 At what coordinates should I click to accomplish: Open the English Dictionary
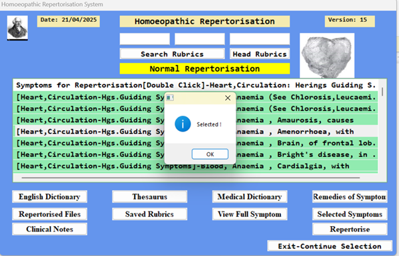[x=49, y=197]
